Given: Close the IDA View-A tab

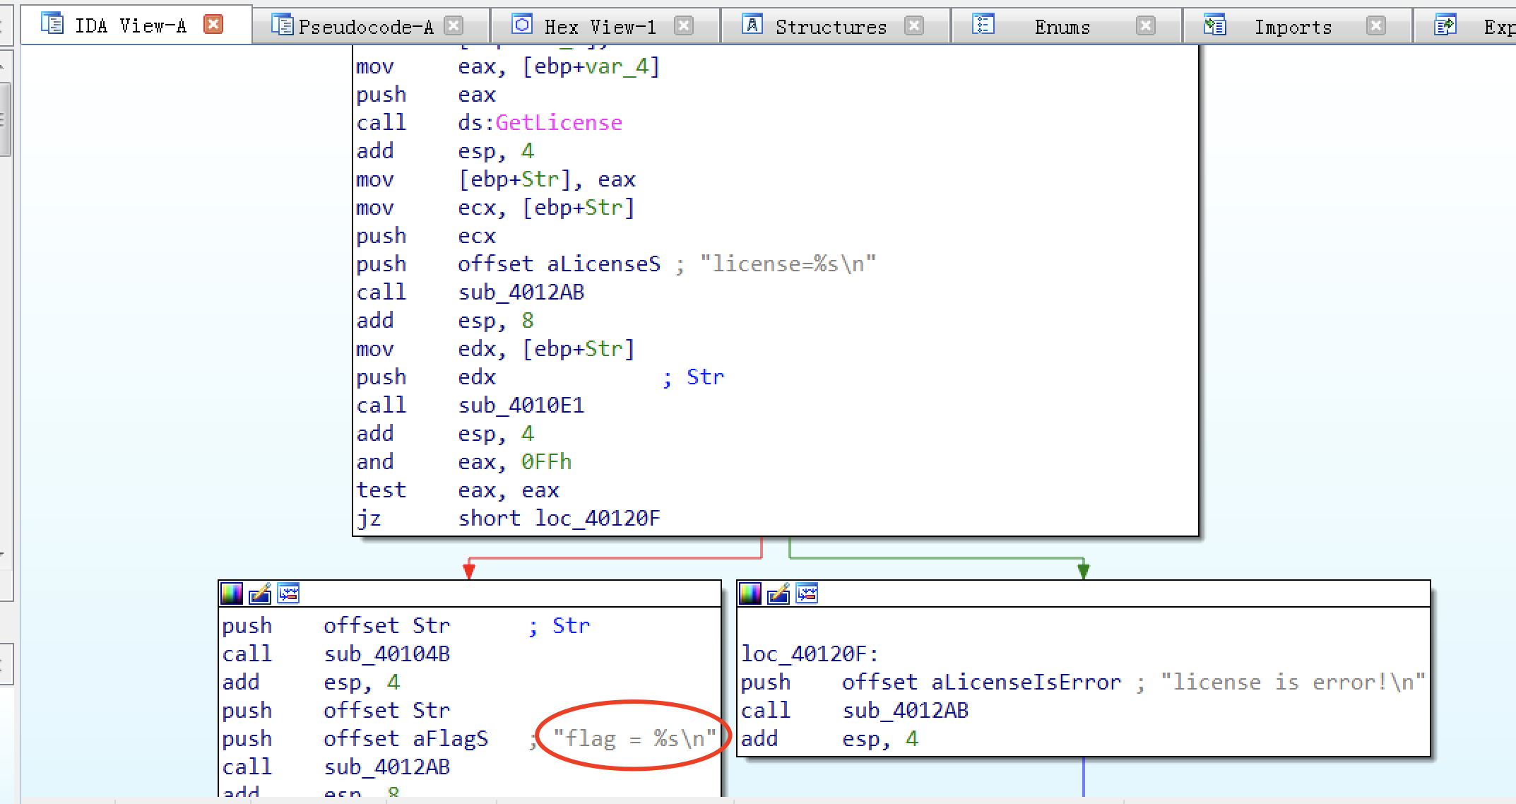Looking at the screenshot, I should coord(213,25).
